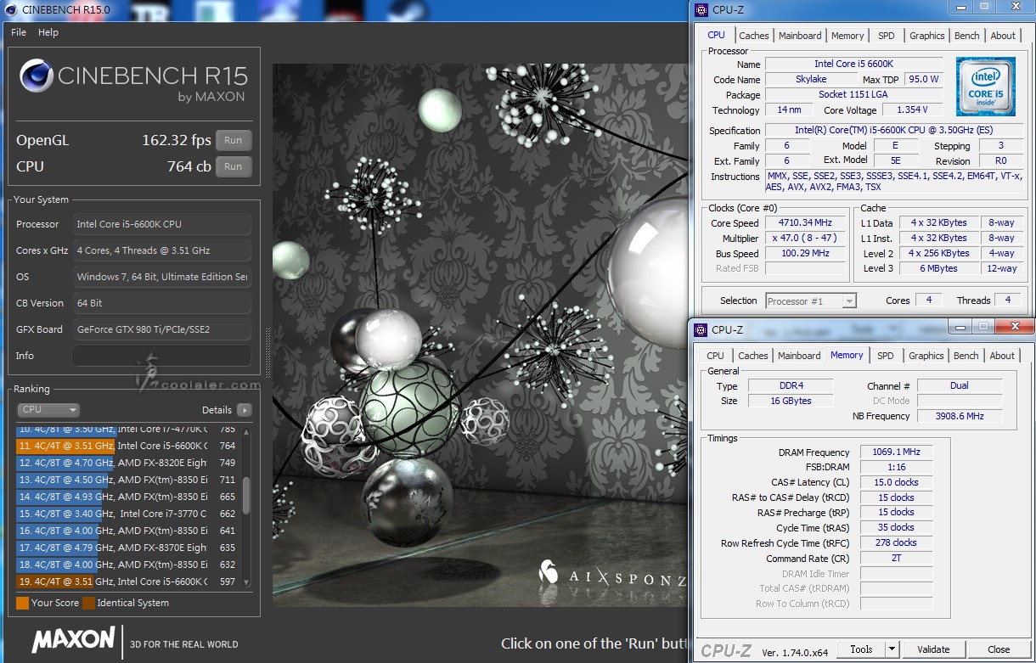
Task: Open the CPU ranking type dropdown
Action: pos(48,410)
